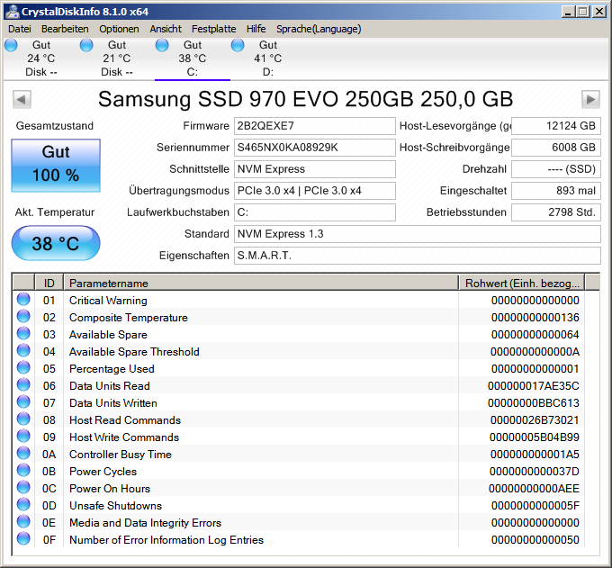Screen dimensions: 612x568
Task: Select the Percentage Used parameter name
Action: (x=112, y=369)
